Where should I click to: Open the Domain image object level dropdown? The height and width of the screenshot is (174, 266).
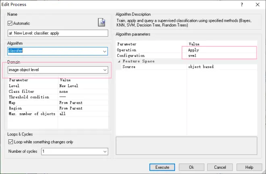coord(105,70)
